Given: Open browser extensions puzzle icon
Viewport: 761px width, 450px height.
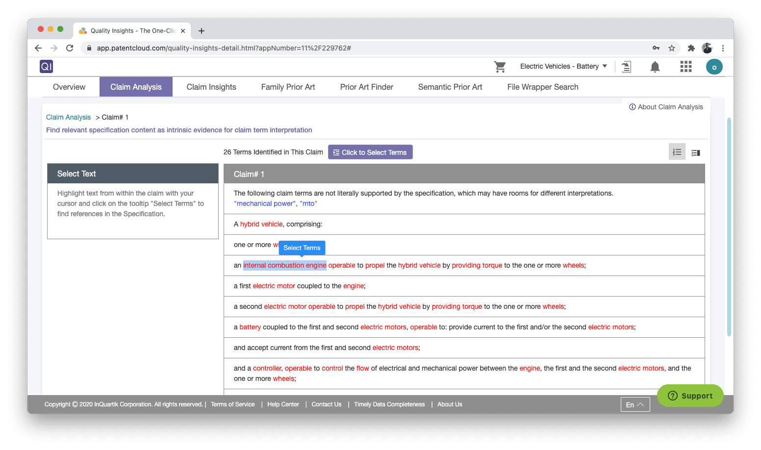Looking at the screenshot, I should click(x=691, y=48).
